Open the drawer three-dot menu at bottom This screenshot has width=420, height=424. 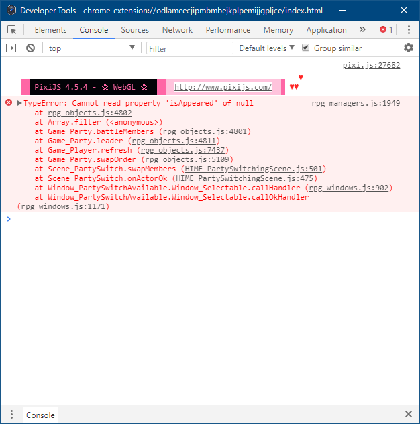(11, 414)
